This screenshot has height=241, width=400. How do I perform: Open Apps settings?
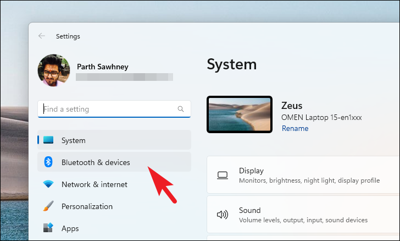(114, 228)
